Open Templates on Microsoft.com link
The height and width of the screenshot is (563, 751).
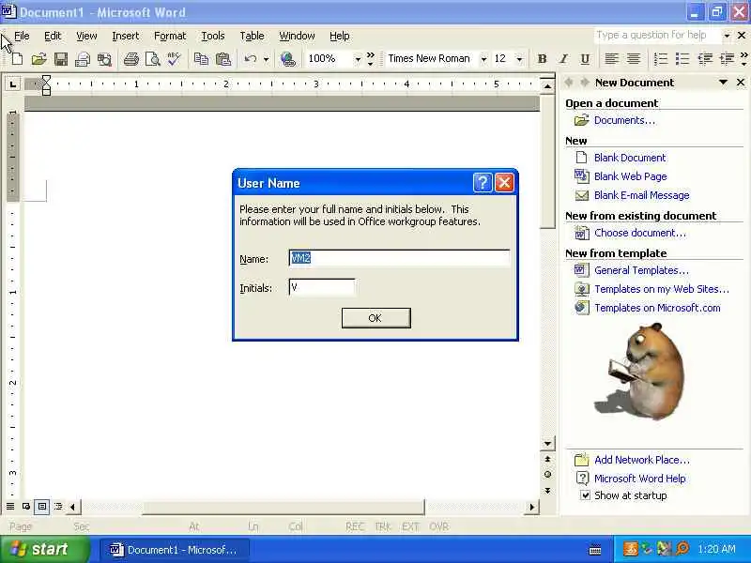[x=657, y=308]
